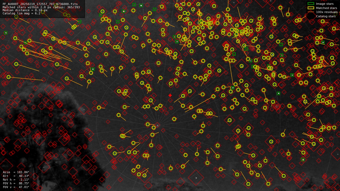
Task: Select the 'Image stars' legend label
Action: tap(325, 4)
